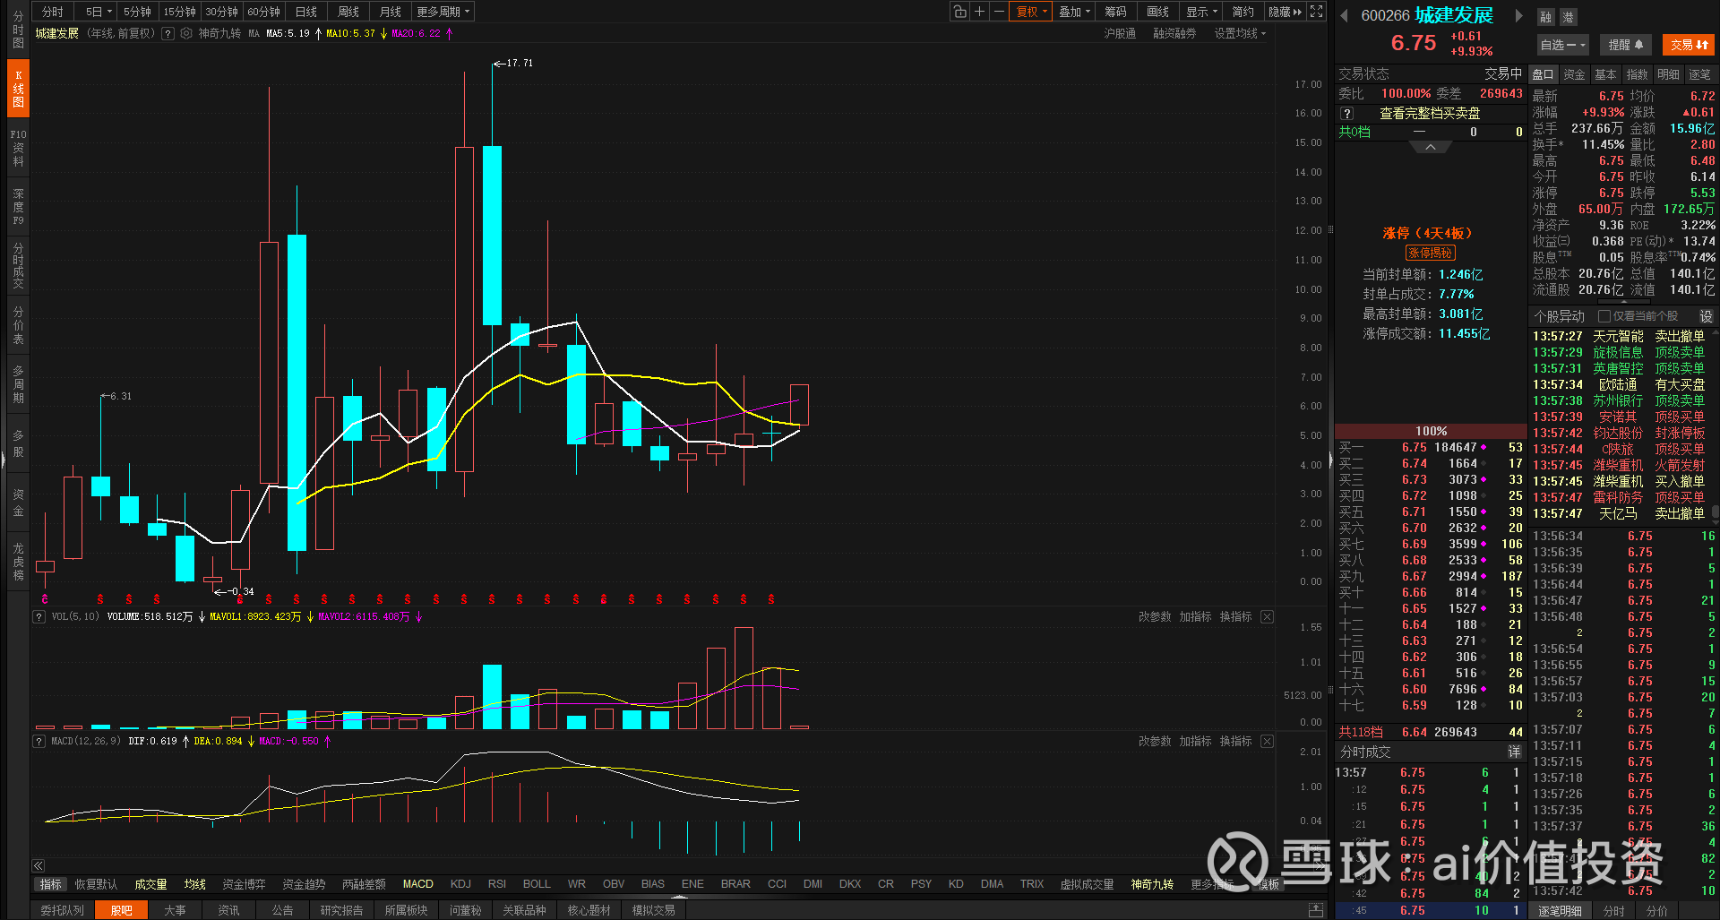The width and height of the screenshot is (1720, 920).
Task: Zoom in chart with plus icon
Action: tap(979, 12)
